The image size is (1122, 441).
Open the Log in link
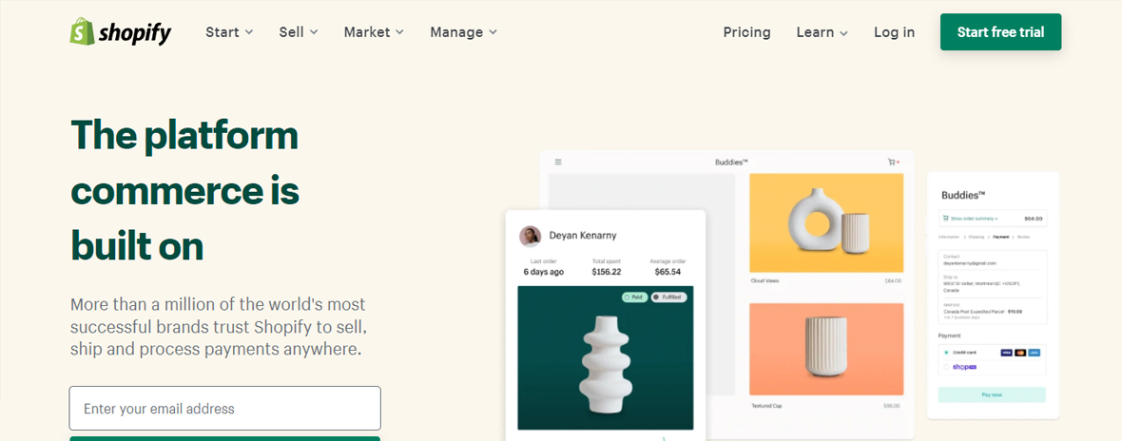894,32
